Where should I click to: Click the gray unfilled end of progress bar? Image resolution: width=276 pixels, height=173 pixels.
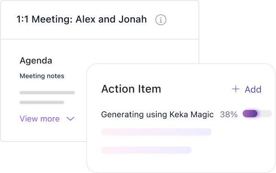(265, 114)
